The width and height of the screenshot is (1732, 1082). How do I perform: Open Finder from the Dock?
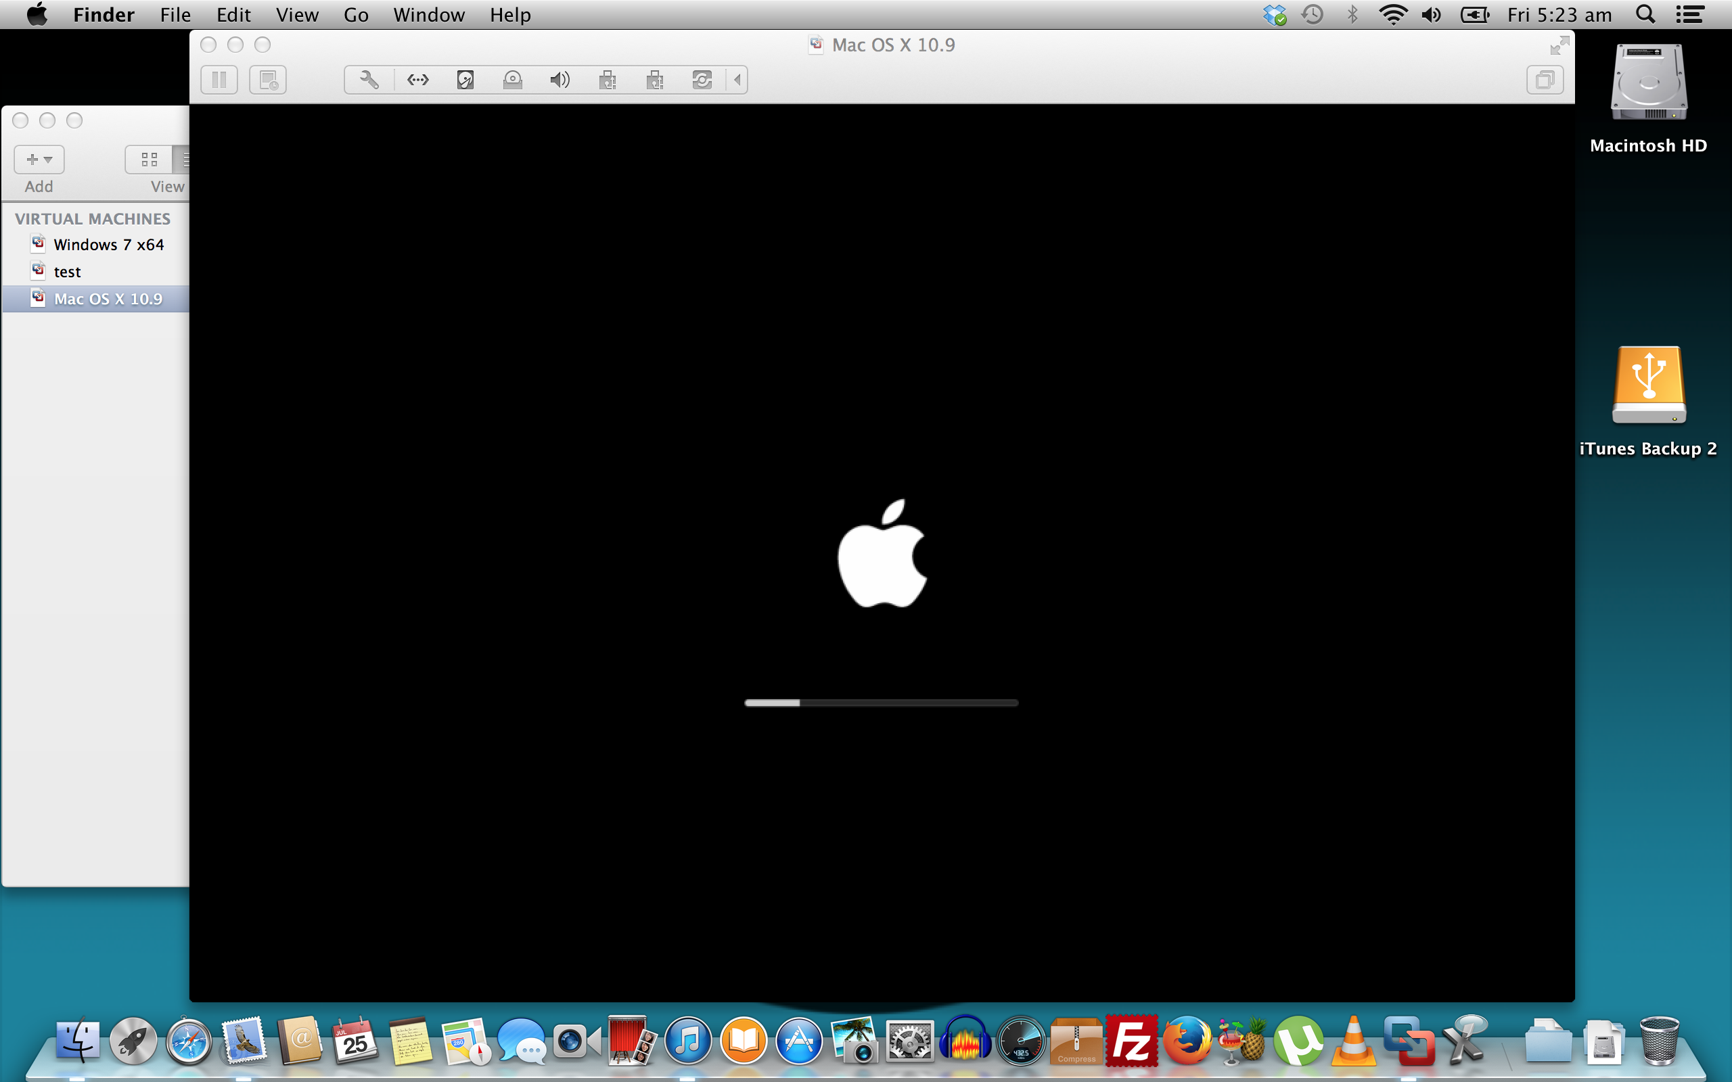pyautogui.click(x=78, y=1041)
